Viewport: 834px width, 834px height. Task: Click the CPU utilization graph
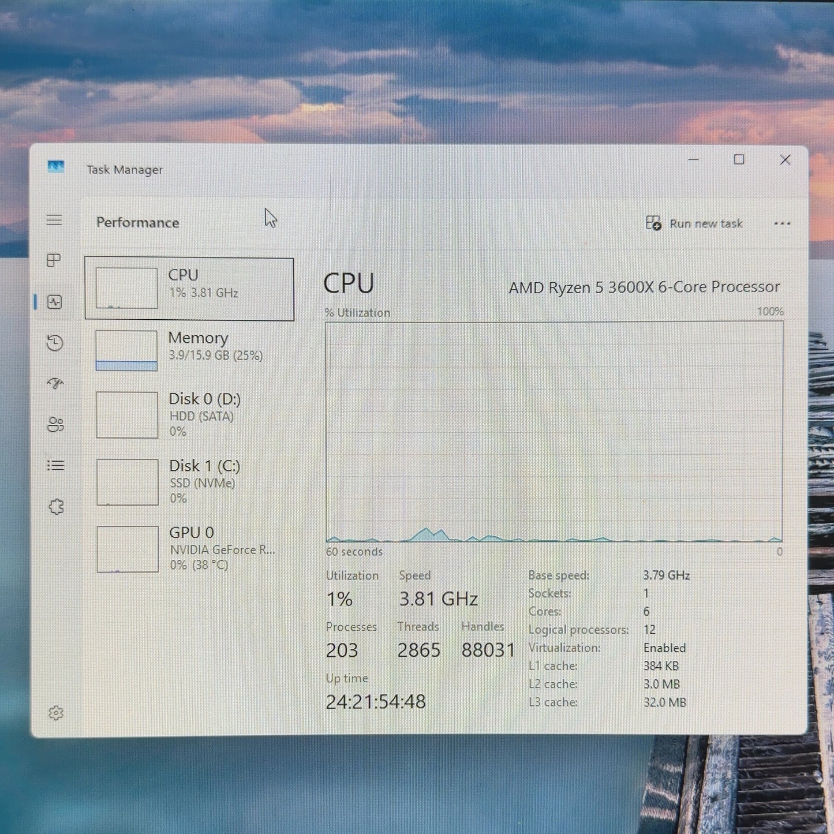(554, 432)
